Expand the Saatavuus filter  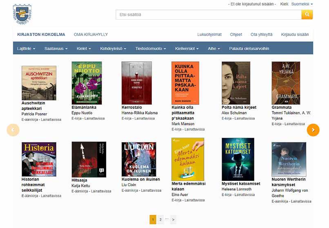56,48
